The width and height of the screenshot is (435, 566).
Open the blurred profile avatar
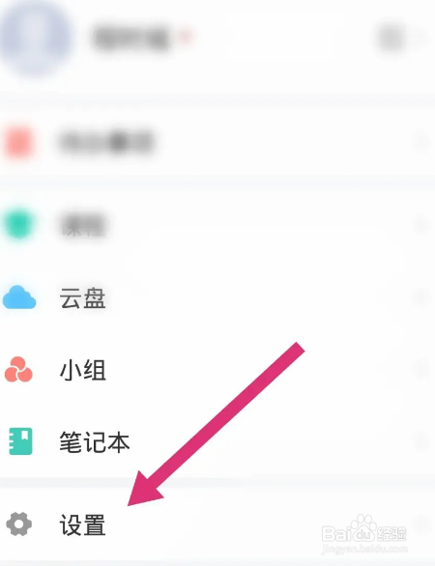[36, 38]
